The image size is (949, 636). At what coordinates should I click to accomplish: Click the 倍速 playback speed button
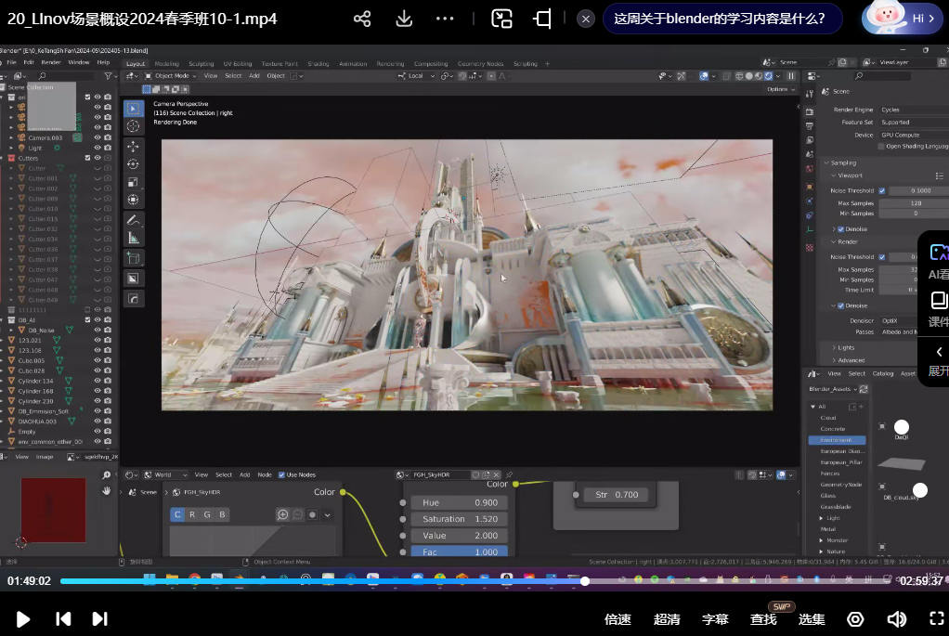click(617, 619)
